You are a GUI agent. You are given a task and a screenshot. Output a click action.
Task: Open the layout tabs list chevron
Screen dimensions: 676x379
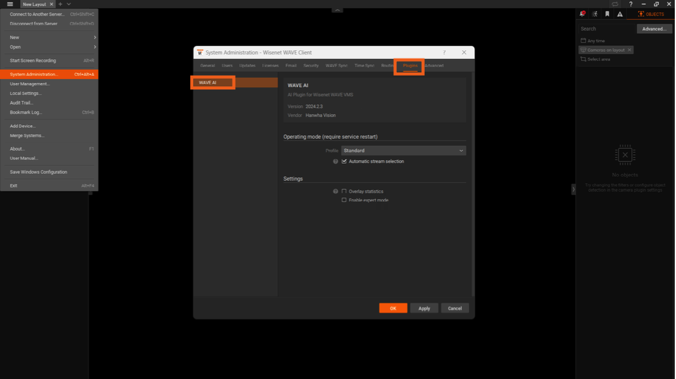pyautogui.click(x=68, y=4)
